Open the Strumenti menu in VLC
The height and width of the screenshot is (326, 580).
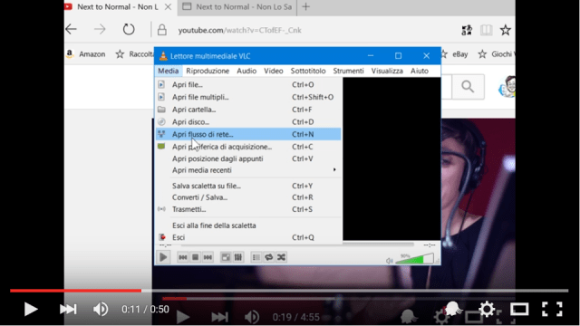[x=348, y=71]
